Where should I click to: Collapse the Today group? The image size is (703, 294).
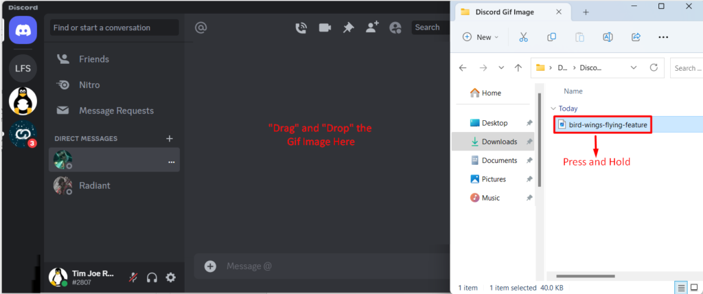click(x=553, y=109)
